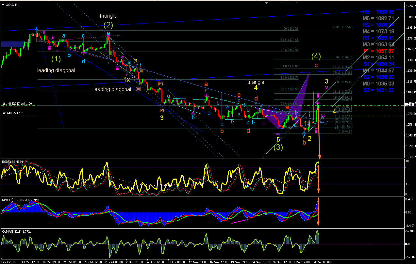Select the #144832217 tp order label
This screenshot has height=264, width=416.
pyautogui.click(x=13, y=114)
